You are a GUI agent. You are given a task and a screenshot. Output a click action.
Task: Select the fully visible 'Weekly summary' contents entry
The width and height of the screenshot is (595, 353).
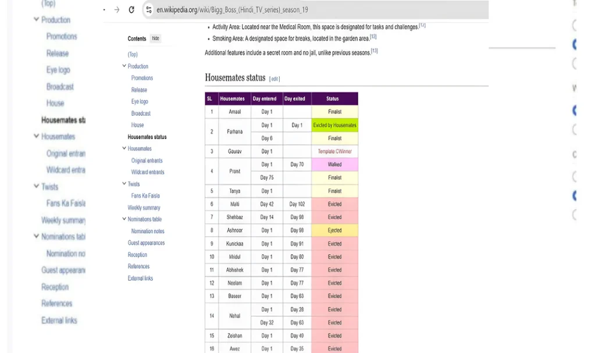[x=144, y=208]
